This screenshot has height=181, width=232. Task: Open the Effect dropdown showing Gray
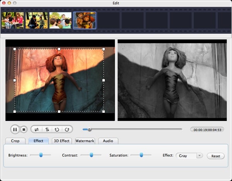[x=189, y=156]
